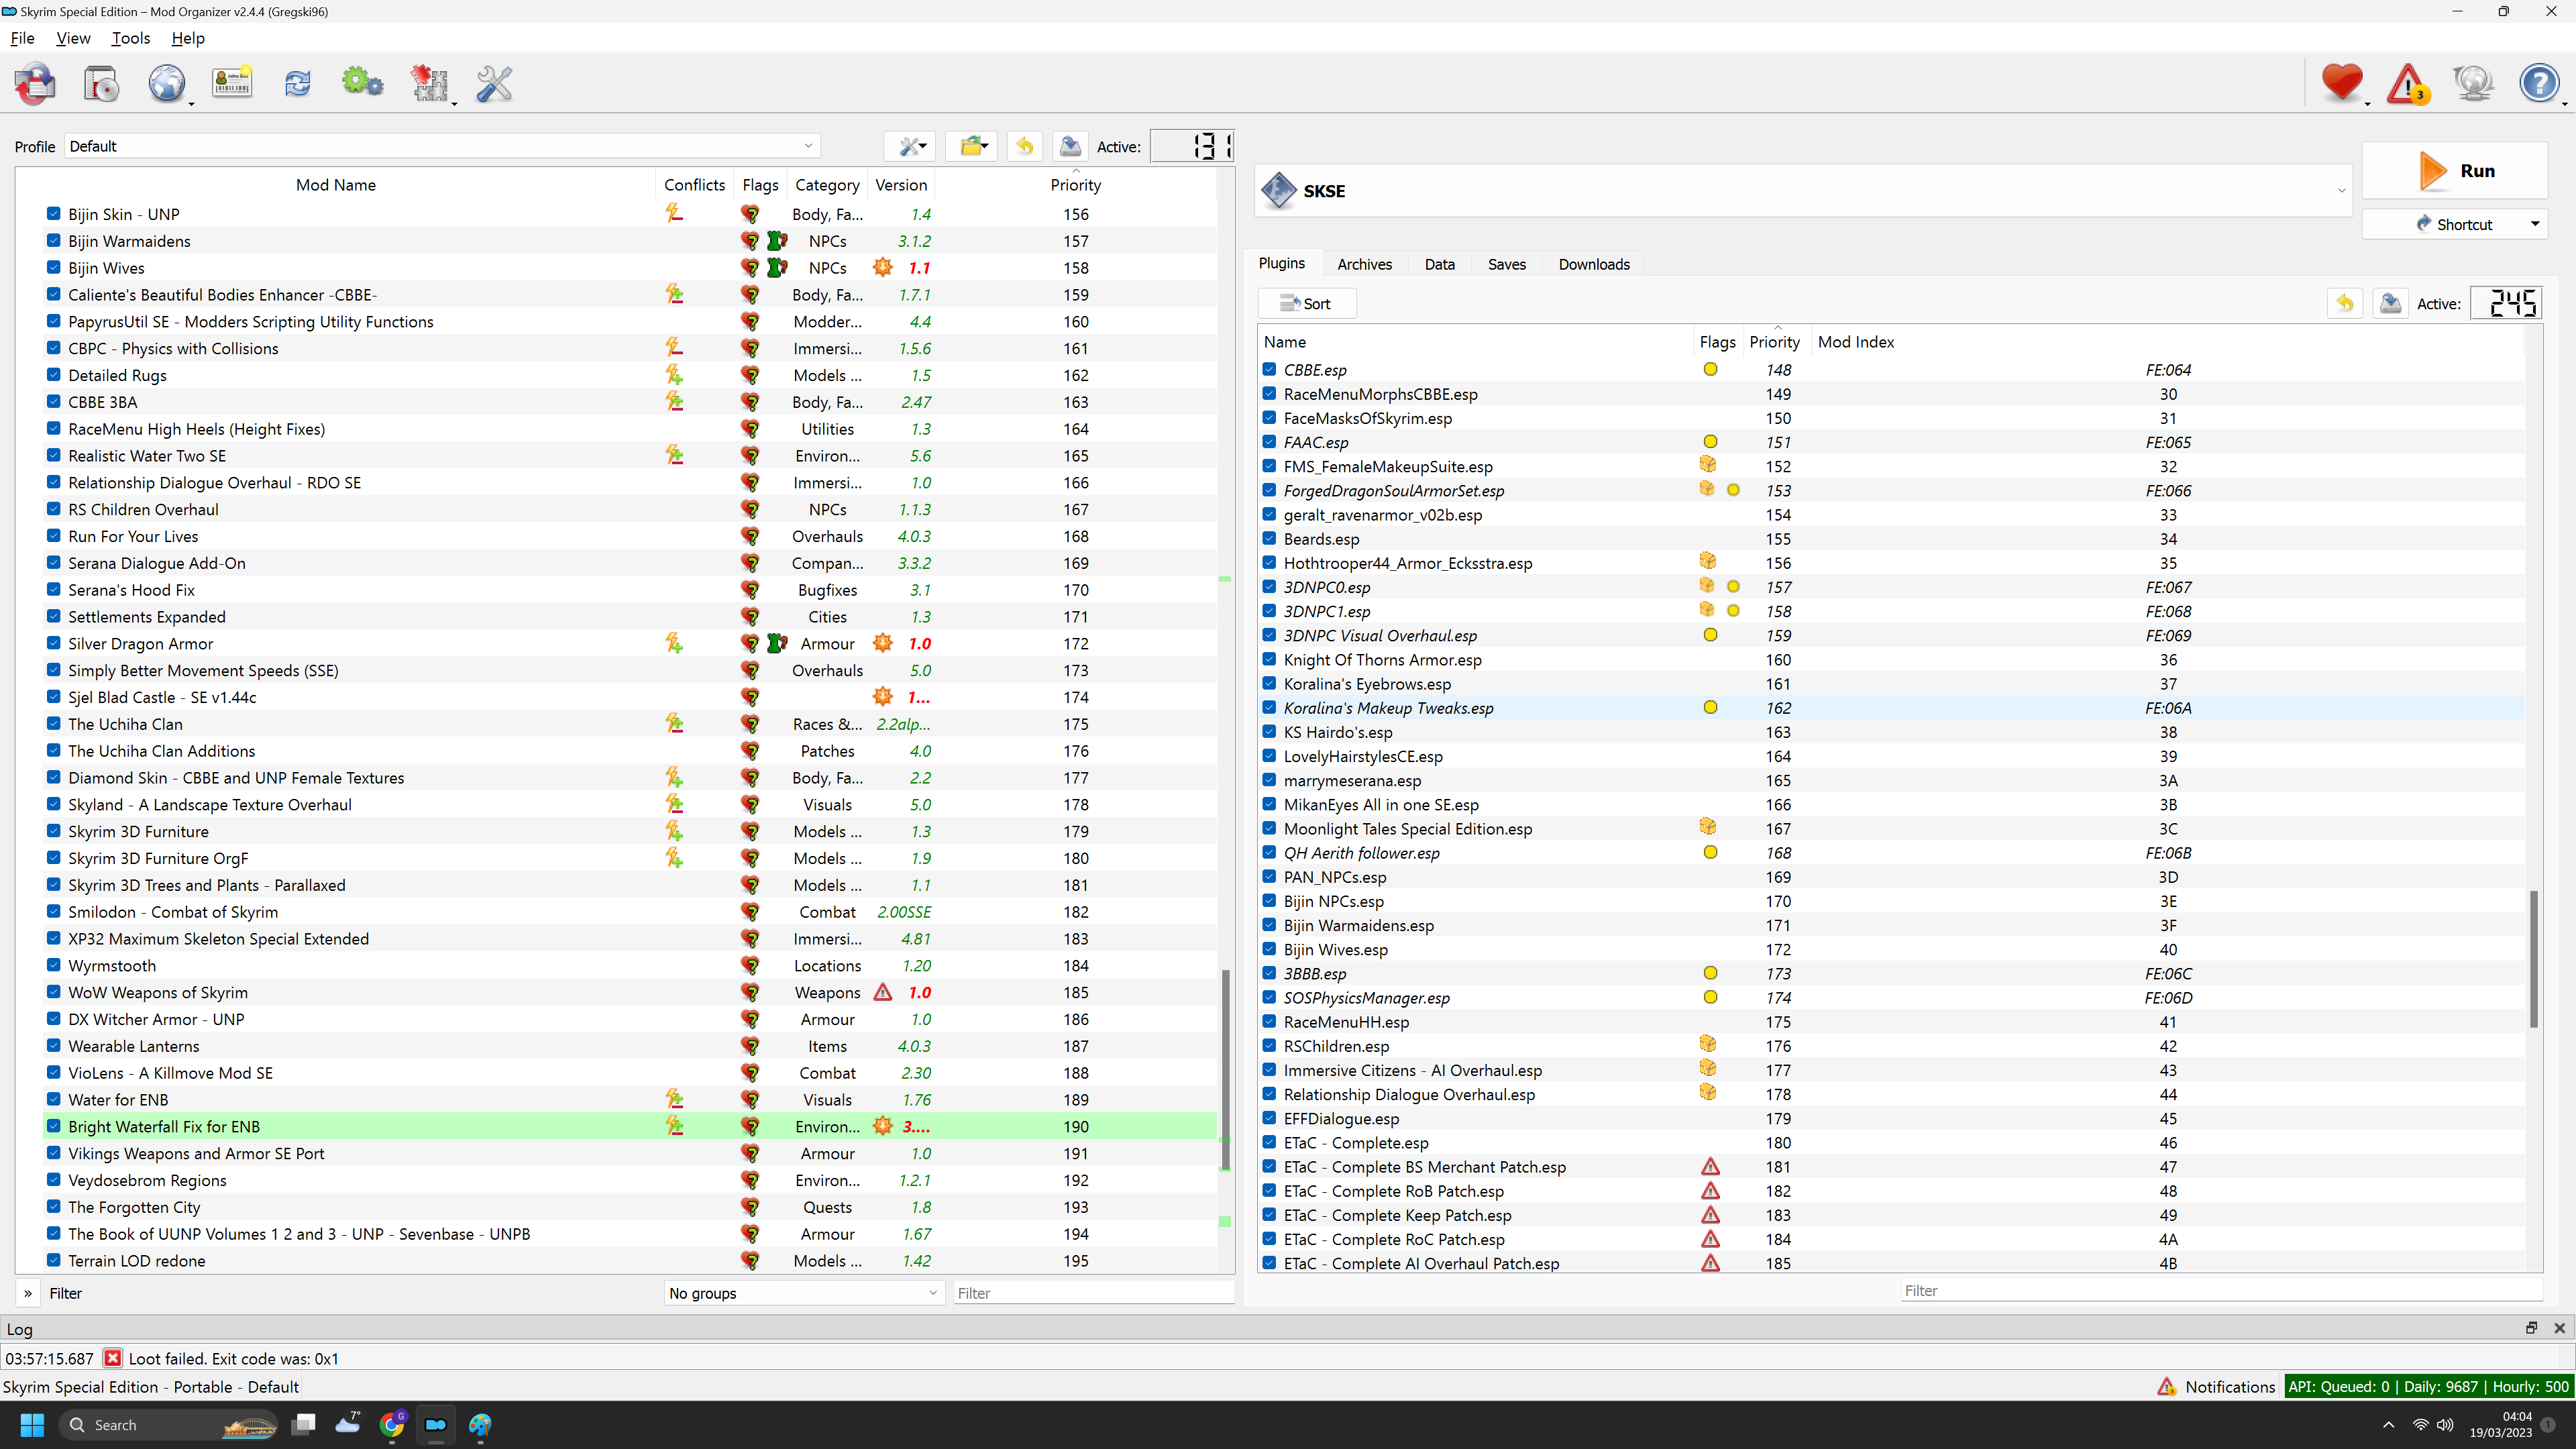The image size is (2576, 1449).
Task: Close the Log panel
Action: click(2560, 1328)
